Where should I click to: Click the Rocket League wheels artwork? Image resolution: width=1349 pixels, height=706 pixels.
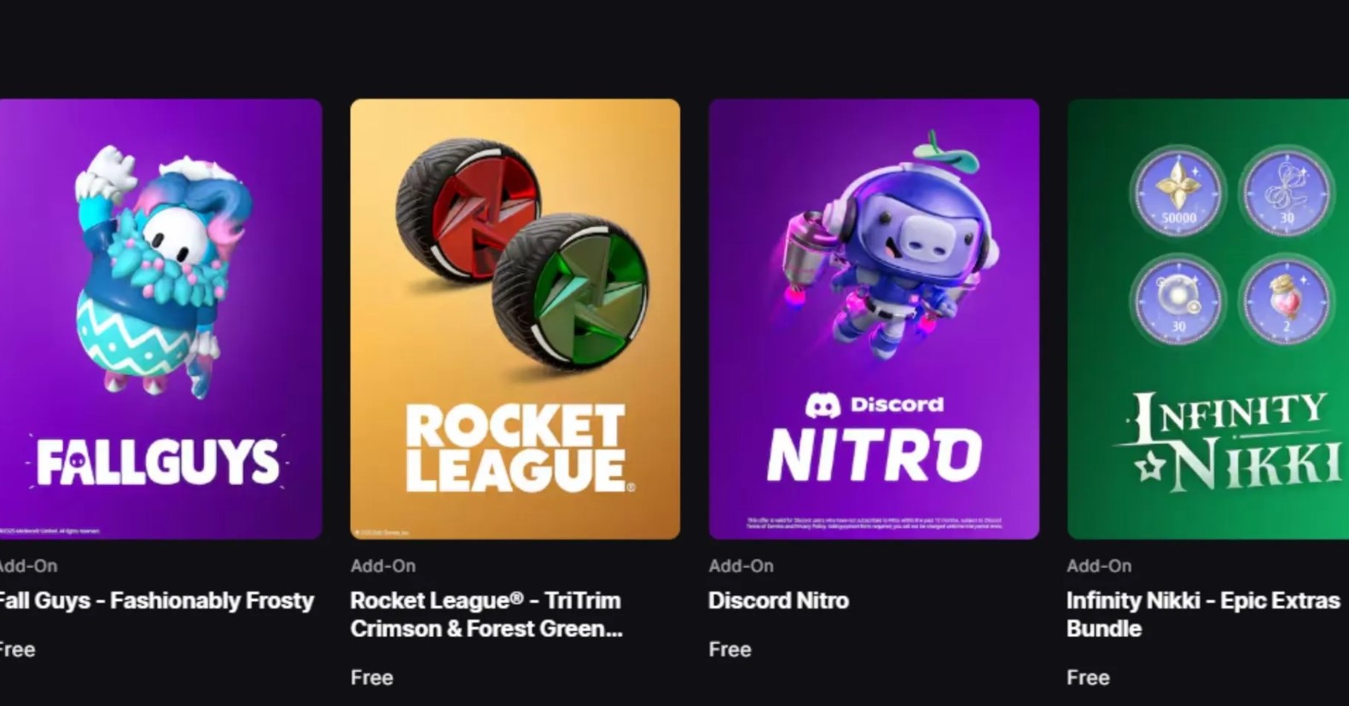[x=515, y=256]
